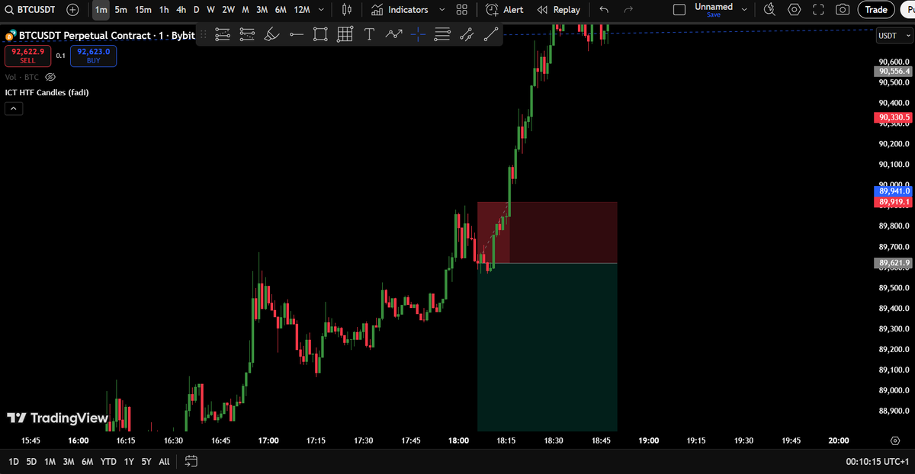Select the horizontal ray drawing tool
915x474 pixels.
[296, 34]
